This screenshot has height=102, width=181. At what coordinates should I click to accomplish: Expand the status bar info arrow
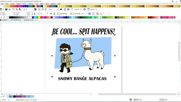coord(9,100)
